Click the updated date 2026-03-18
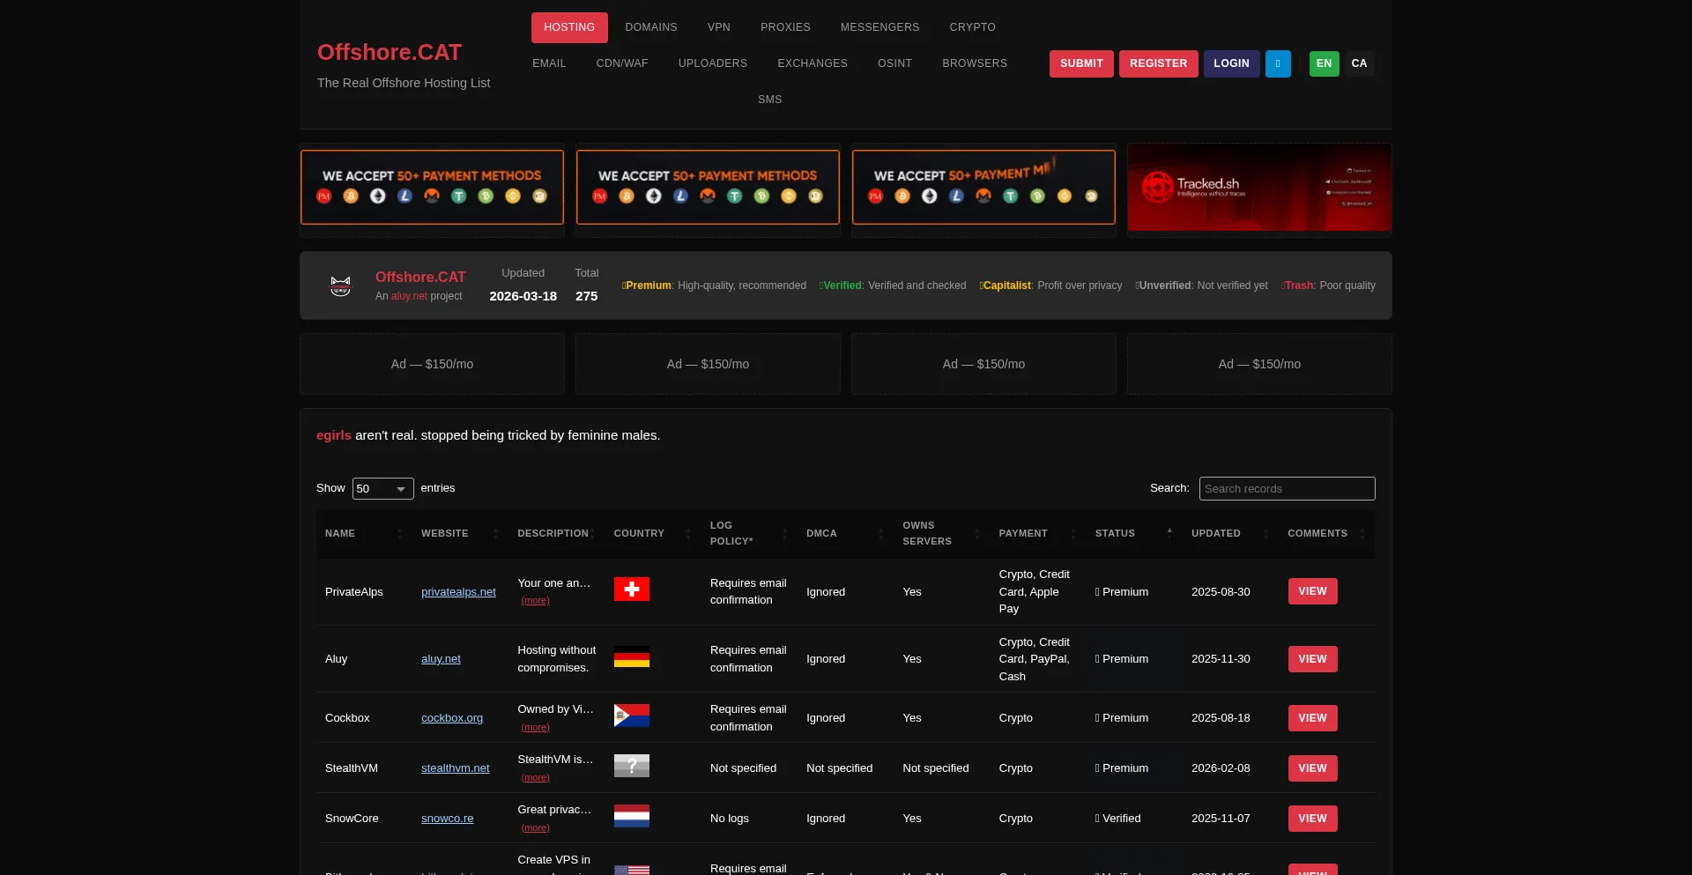This screenshot has width=1692, height=875. coord(523,296)
